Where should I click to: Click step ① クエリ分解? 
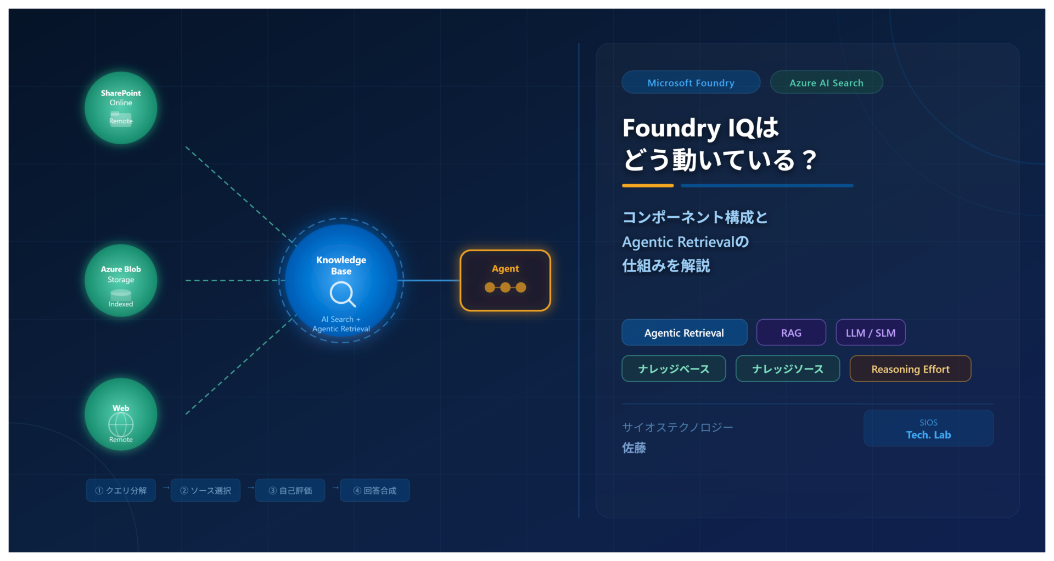(121, 490)
